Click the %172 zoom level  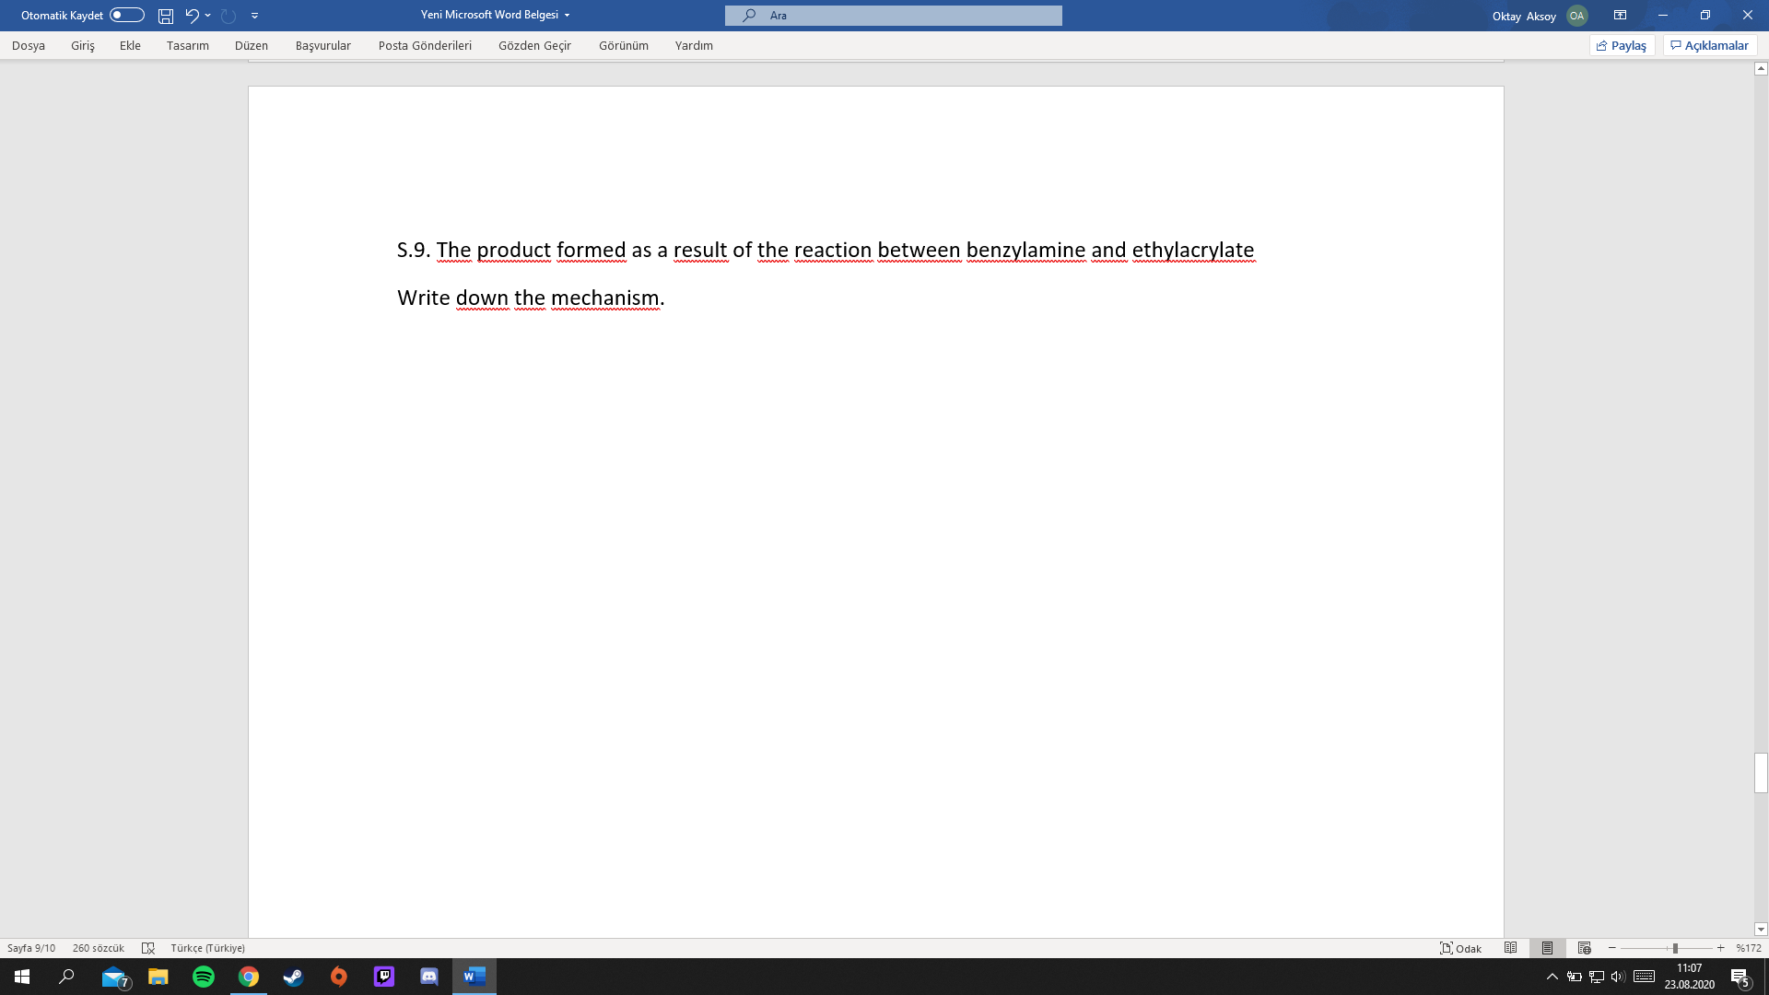1749,948
